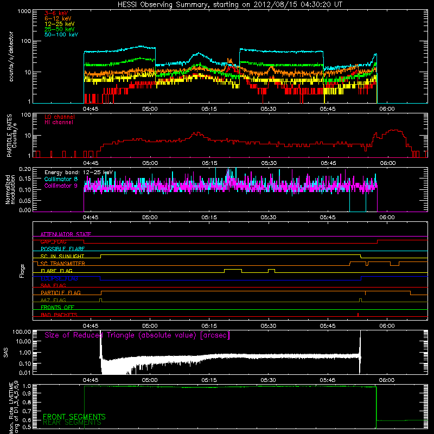The image size is (434, 434).
Task: Click the FLARE_FLAG label
Action: tap(56, 271)
